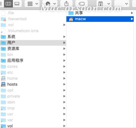Expand the macw folder arrow

[132, 19]
